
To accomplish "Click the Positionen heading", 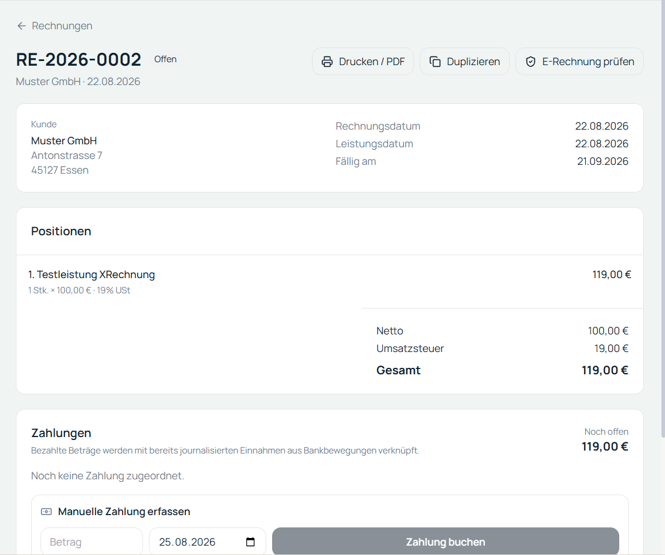I will (x=61, y=231).
